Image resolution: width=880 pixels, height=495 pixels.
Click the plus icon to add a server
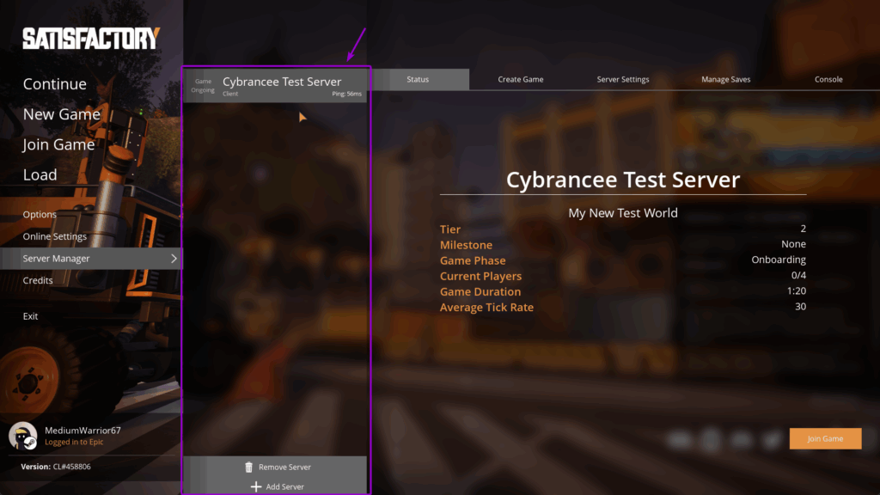click(256, 486)
